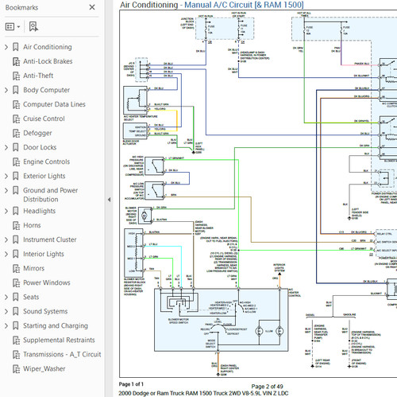Image resolution: width=397 pixels, height=397 pixels.
Task: Click the Mirrors bookmark icon
Action: coord(16,268)
